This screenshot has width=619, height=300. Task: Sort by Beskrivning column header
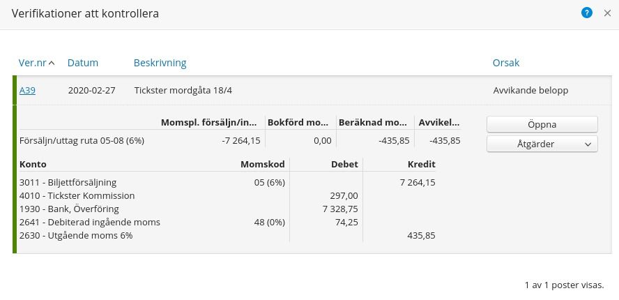(160, 63)
